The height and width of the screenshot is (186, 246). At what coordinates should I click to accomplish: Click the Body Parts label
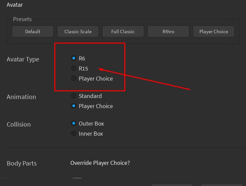(x=21, y=164)
